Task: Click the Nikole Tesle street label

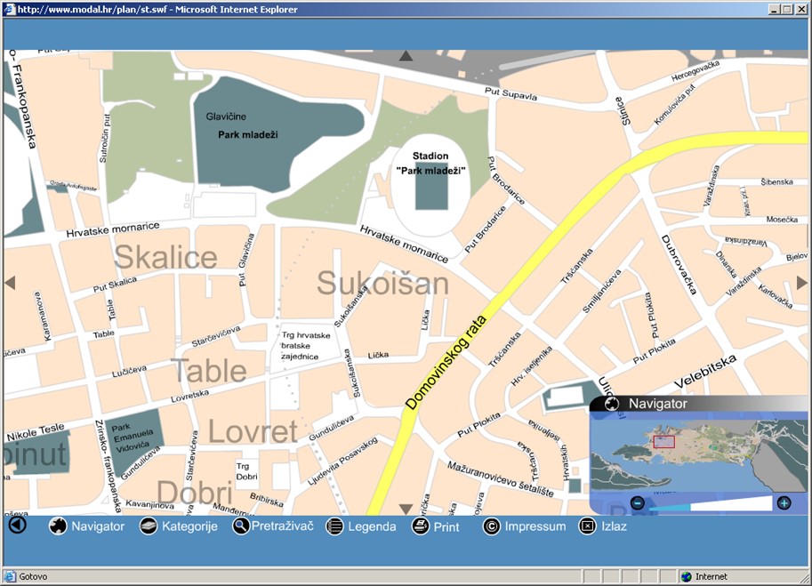Action: (36, 432)
